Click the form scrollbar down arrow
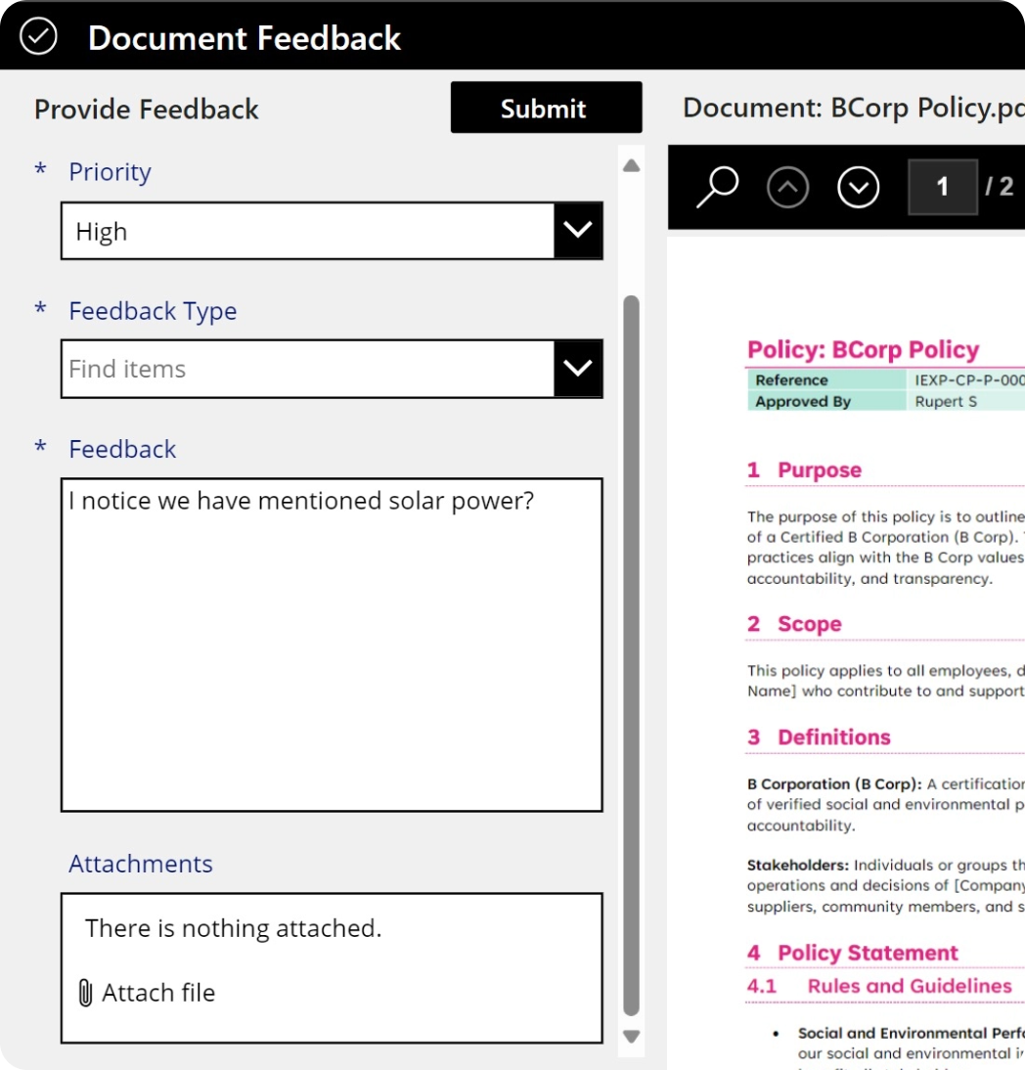 [631, 1037]
